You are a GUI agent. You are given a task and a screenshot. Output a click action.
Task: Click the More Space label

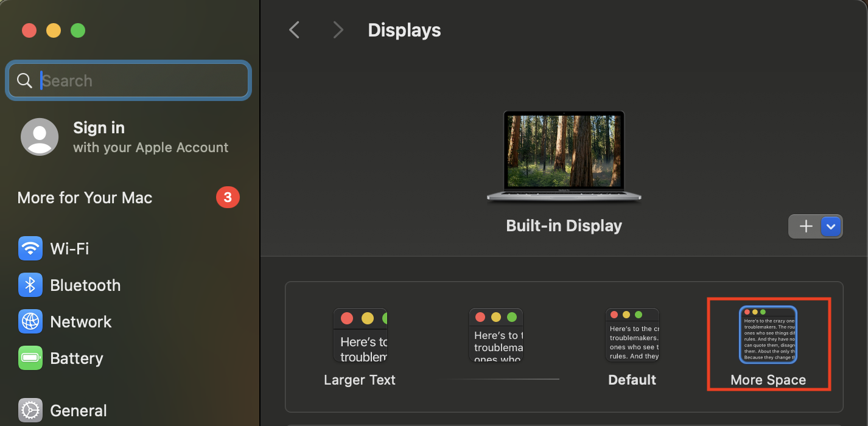[768, 380]
